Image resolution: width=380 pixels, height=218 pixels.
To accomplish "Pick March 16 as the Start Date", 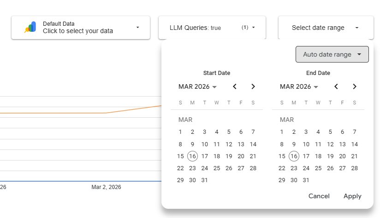I will pos(192,156).
